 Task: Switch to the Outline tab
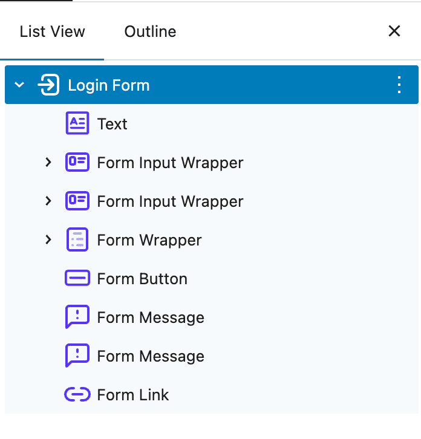click(x=150, y=31)
